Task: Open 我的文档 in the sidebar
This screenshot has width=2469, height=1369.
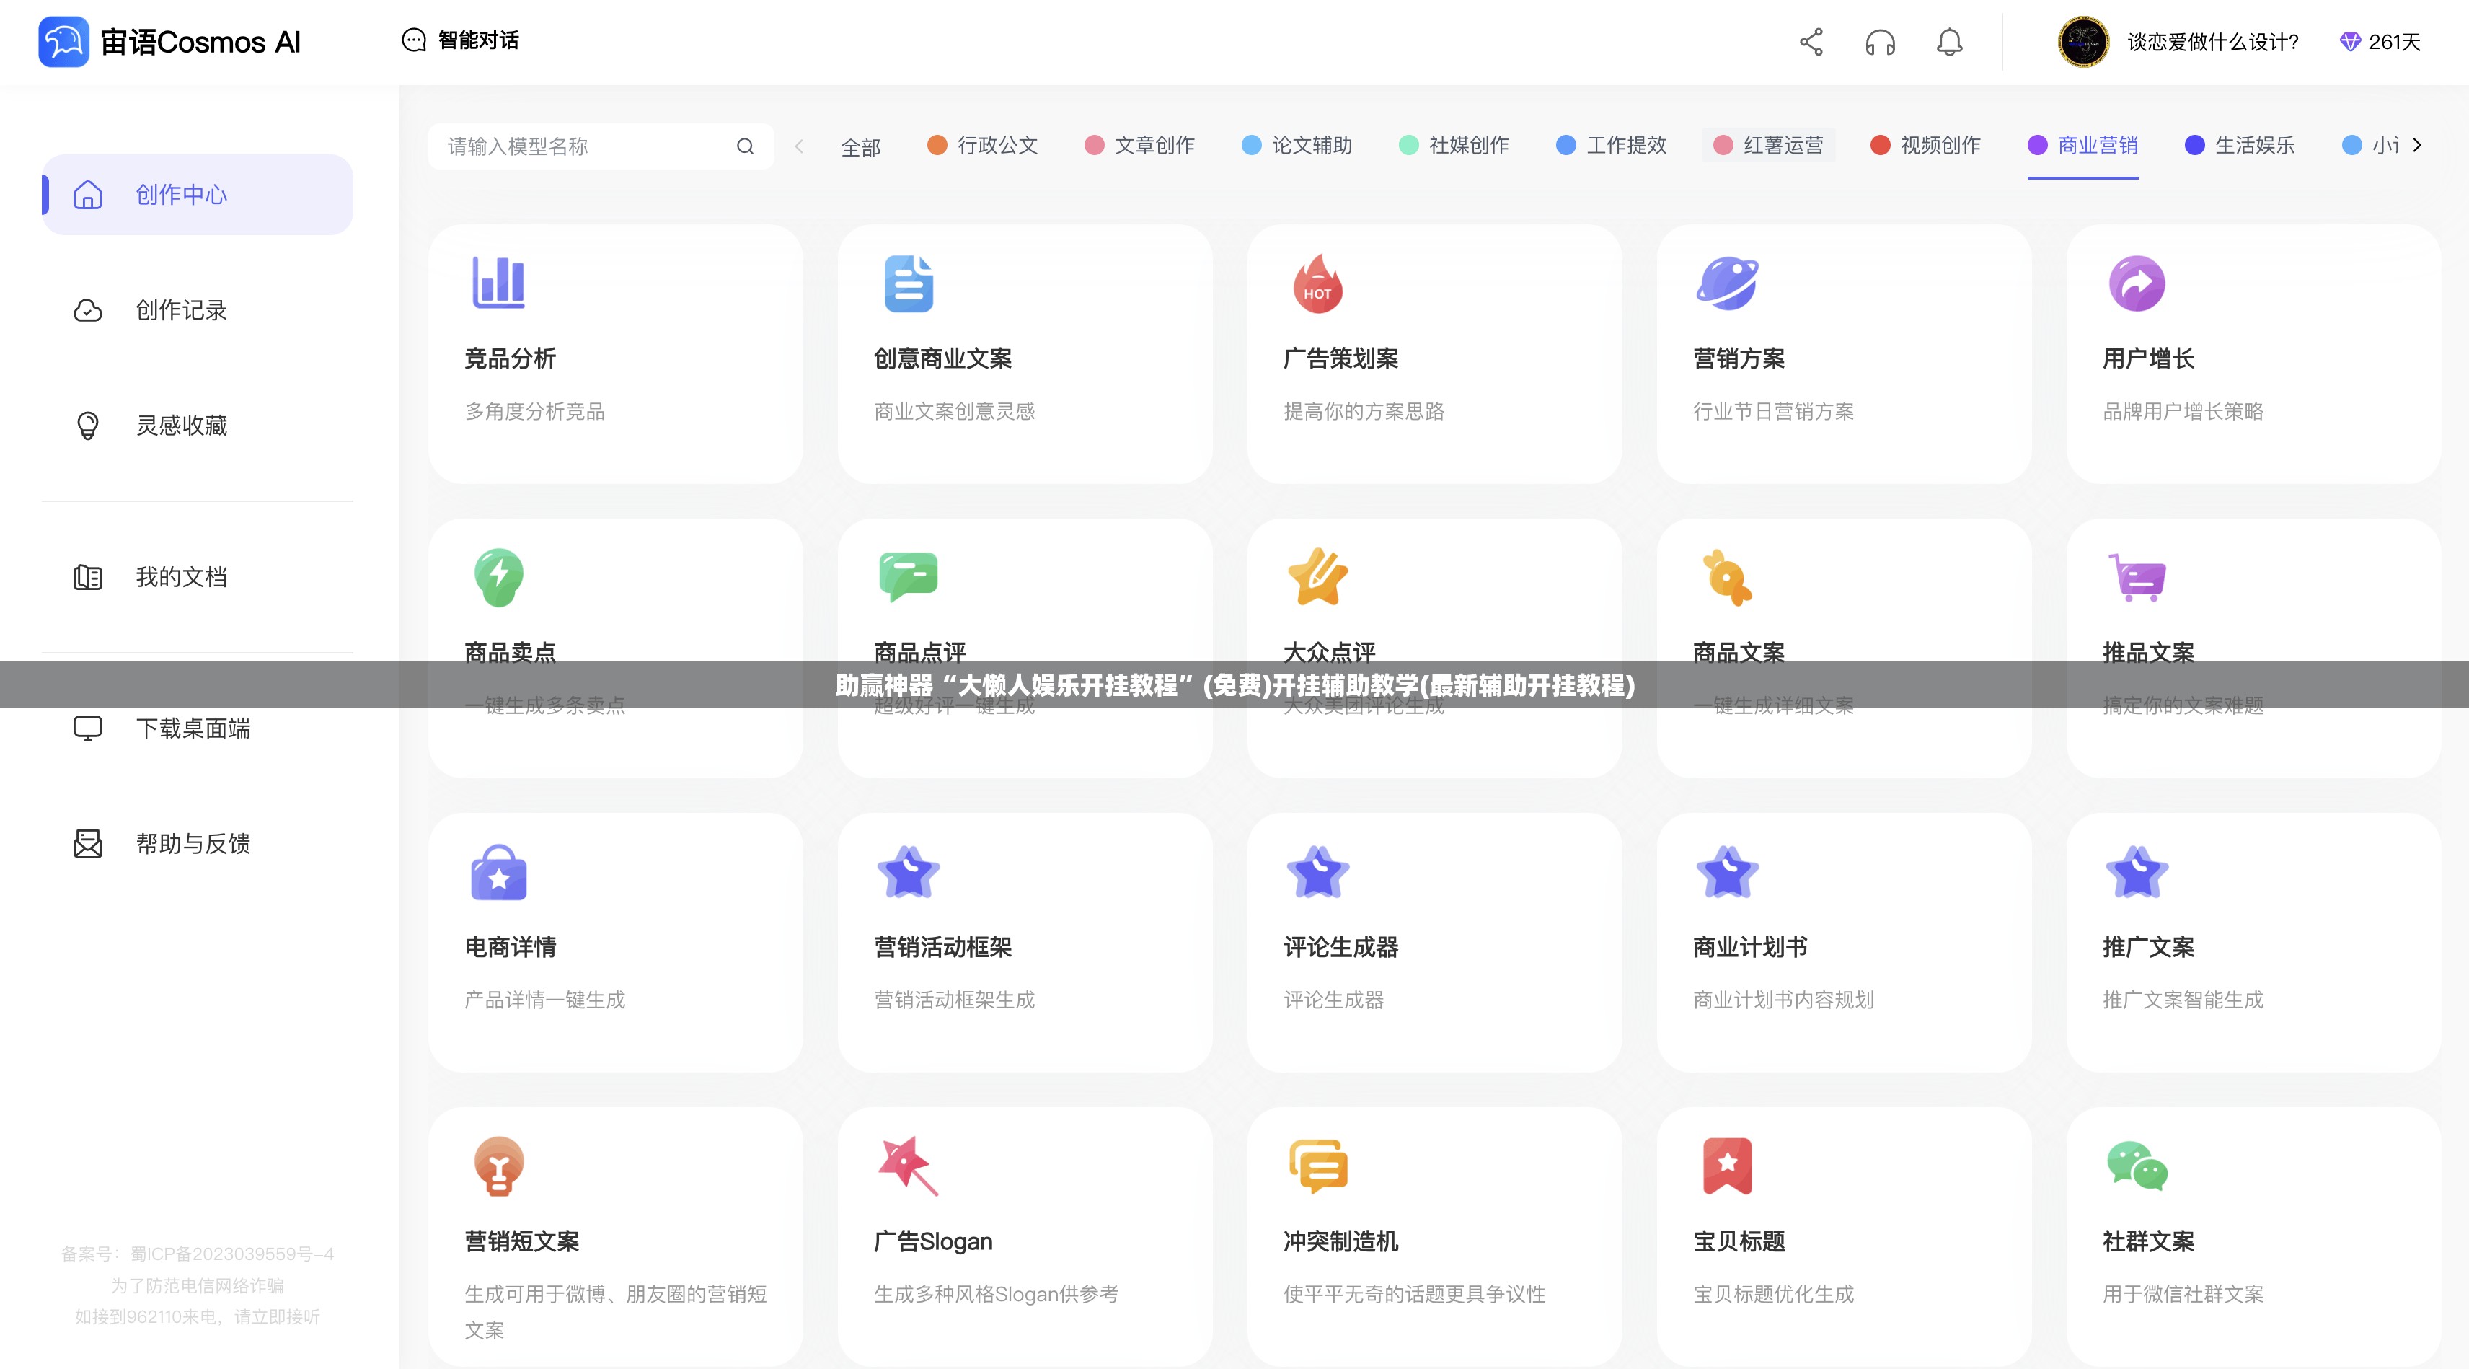Action: [x=198, y=576]
